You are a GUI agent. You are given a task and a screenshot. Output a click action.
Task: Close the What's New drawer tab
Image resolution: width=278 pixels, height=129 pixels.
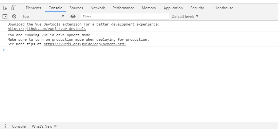tap(55, 126)
